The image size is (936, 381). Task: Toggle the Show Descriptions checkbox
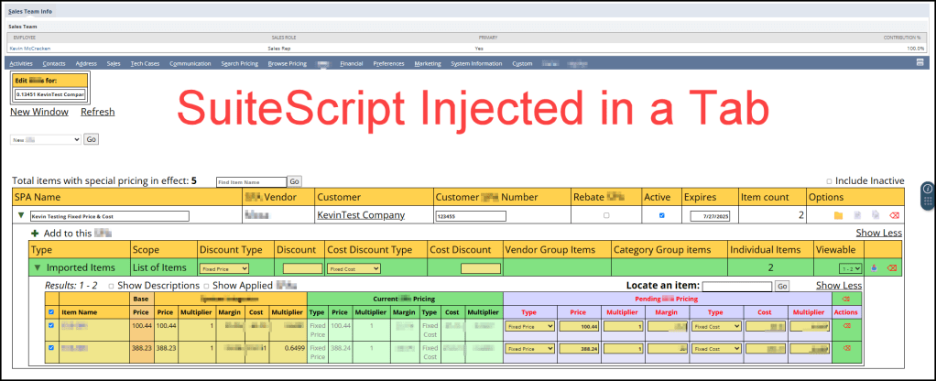pyautogui.click(x=112, y=286)
